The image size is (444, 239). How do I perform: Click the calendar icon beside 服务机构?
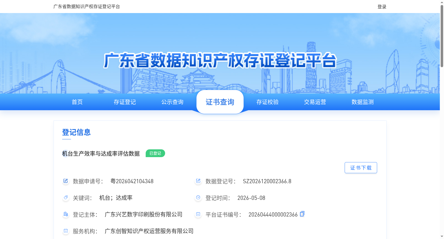point(65,231)
